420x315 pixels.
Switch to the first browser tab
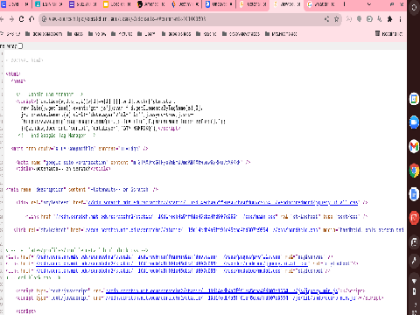tap(15, 4)
